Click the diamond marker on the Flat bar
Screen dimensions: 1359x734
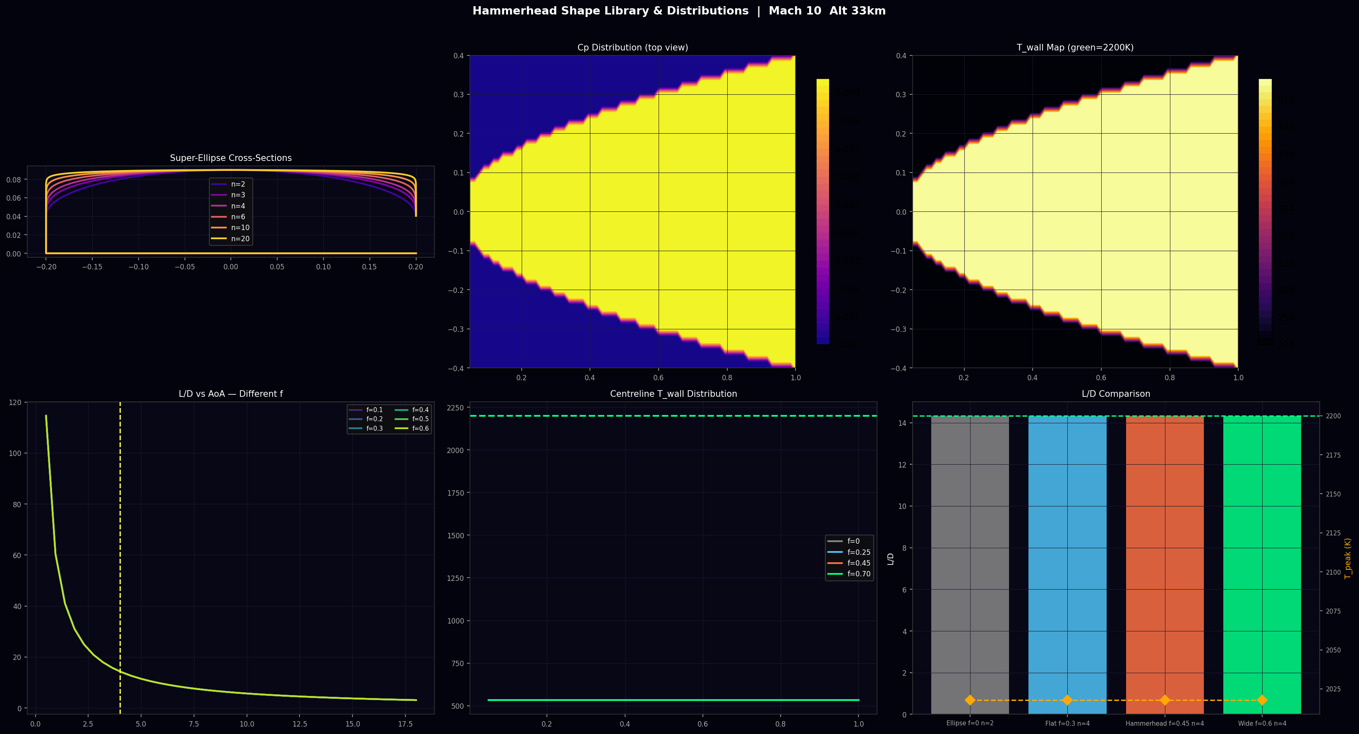click(x=1067, y=700)
